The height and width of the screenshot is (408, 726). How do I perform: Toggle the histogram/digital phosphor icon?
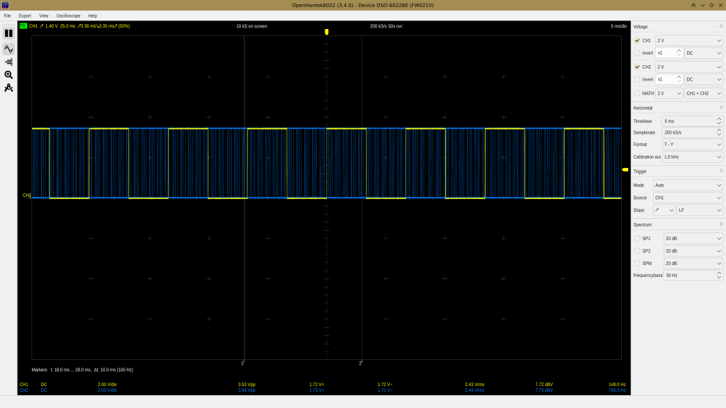point(9,62)
